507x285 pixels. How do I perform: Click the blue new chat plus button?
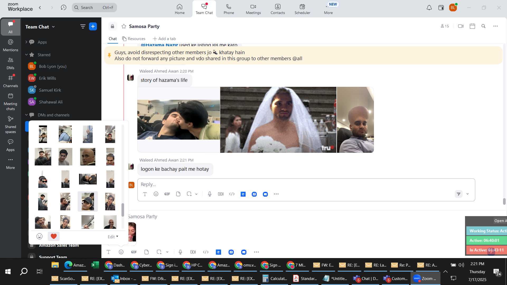[x=93, y=26]
